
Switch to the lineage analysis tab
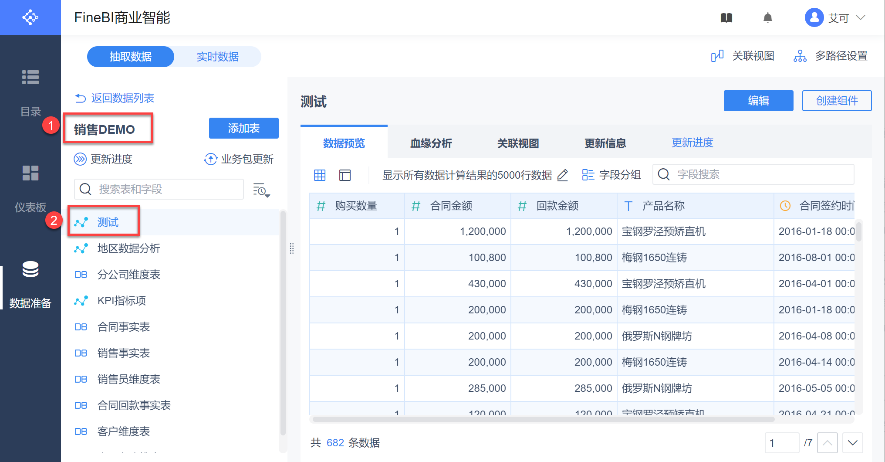coord(431,143)
